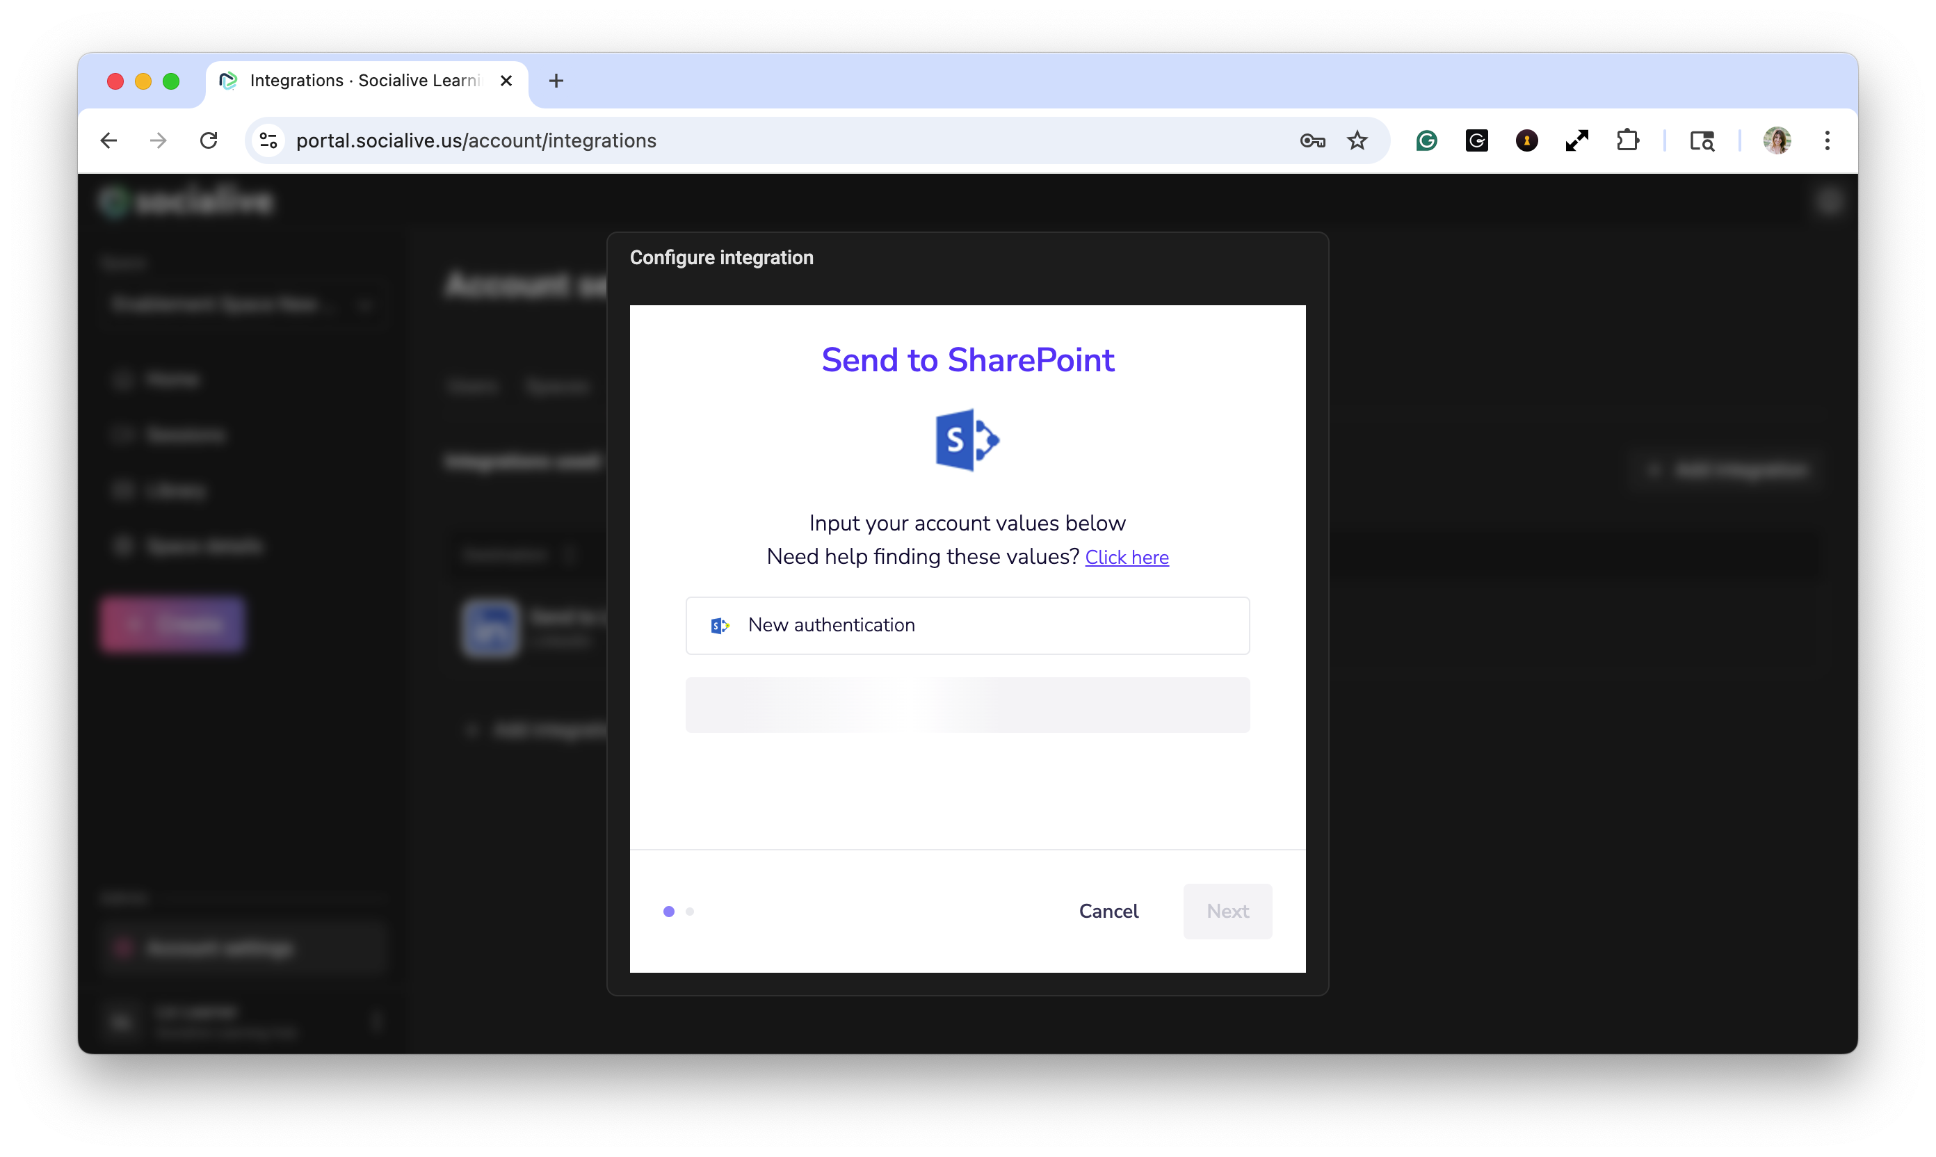Open a new browser tab
This screenshot has width=1936, height=1157.
click(556, 81)
